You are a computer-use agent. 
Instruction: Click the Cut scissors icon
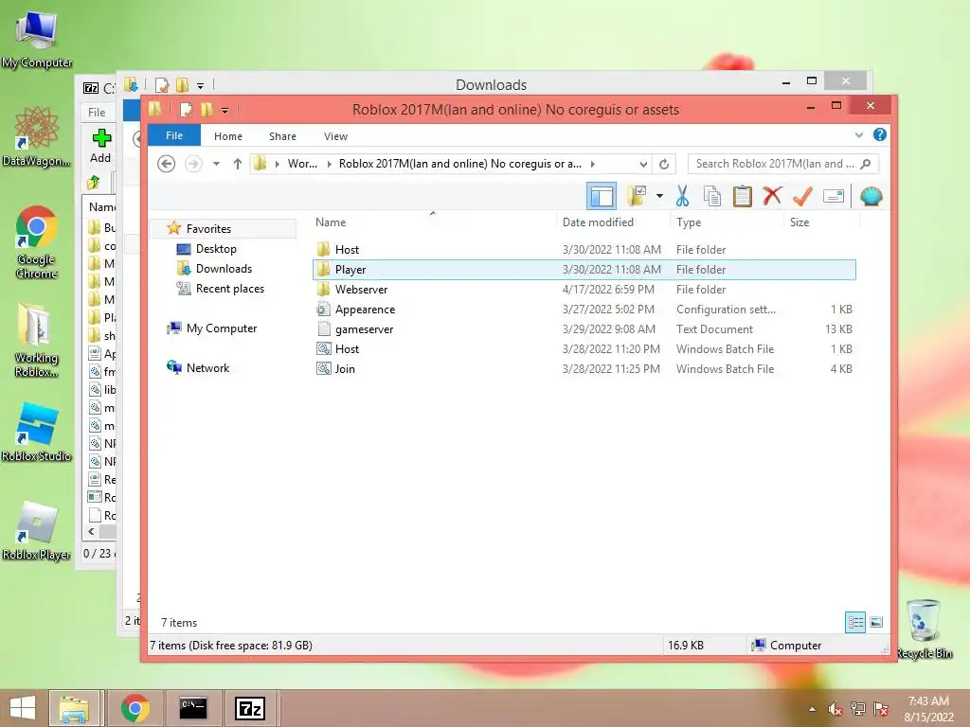(x=682, y=196)
